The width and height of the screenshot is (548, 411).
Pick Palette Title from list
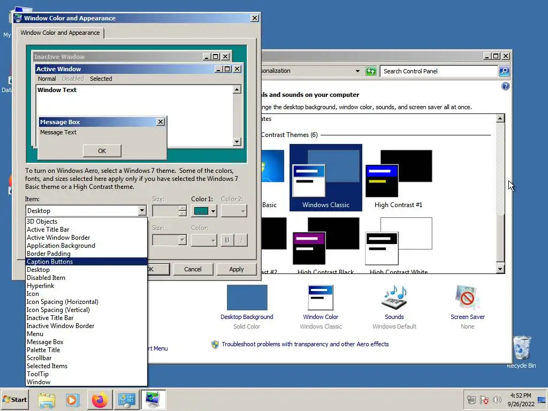(86, 350)
